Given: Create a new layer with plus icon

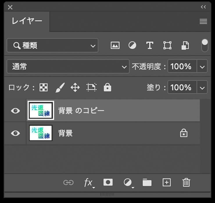Looking at the screenshot, I should 166,182.
